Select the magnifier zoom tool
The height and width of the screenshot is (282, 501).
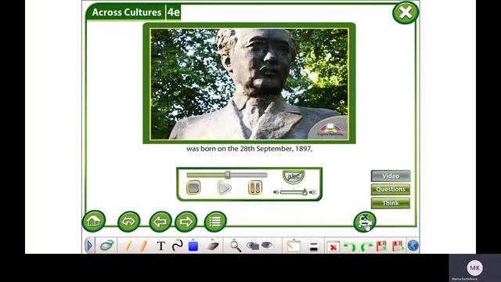point(236,245)
